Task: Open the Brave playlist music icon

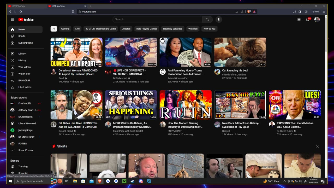Action: pos(295,11)
